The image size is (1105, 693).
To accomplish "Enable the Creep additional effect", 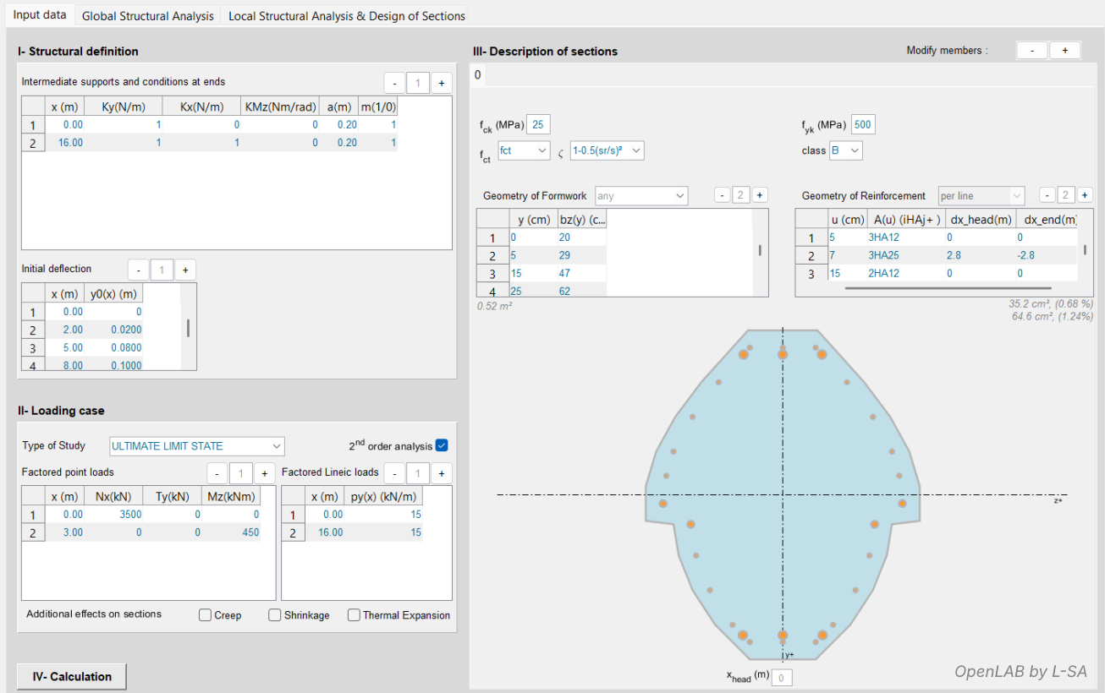I will [205, 615].
